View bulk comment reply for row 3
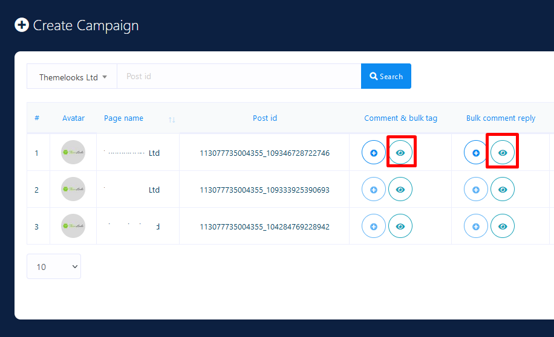 (x=503, y=226)
